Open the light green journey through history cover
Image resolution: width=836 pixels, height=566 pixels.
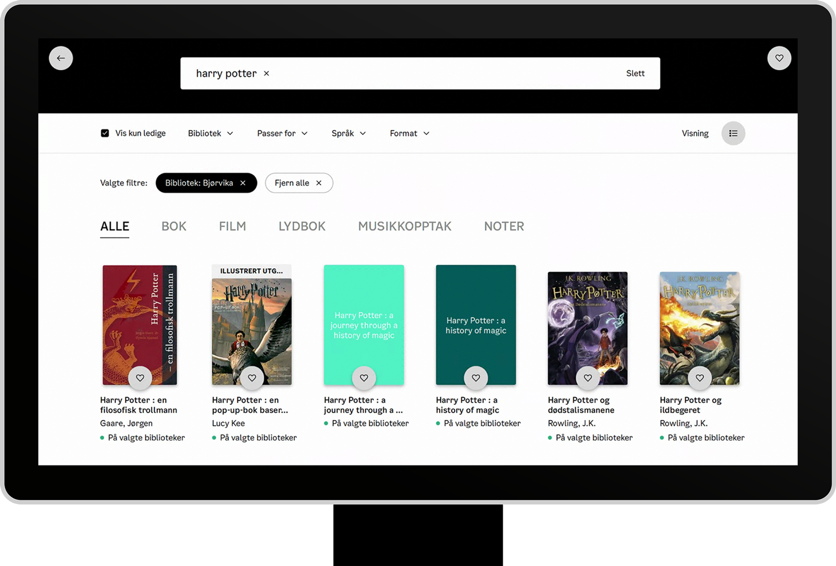point(363,318)
